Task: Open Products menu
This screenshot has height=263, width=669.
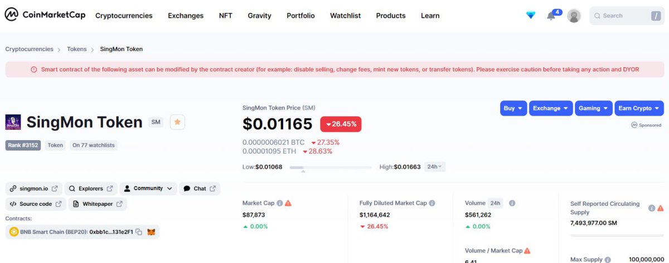Action: click(391, 16)
